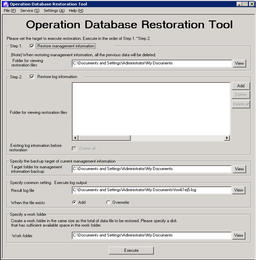Open the Settings (A) menu
The width and height of the screenshot is (256, 260).
54,11
